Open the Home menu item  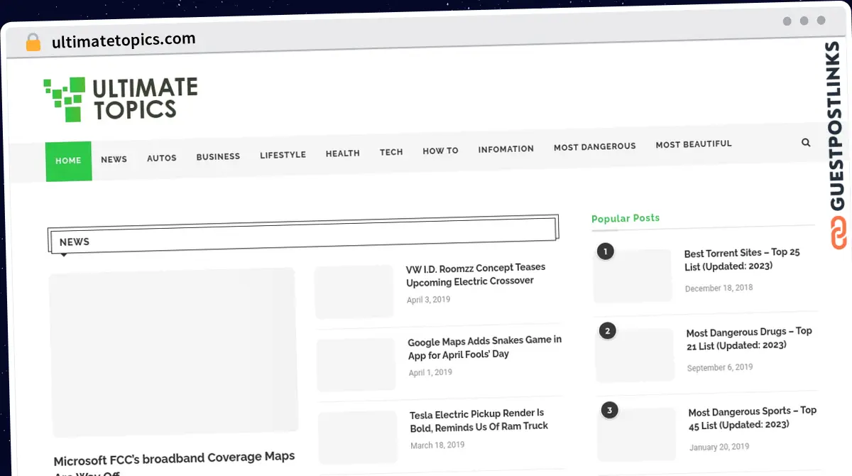[x=68, y=161]
